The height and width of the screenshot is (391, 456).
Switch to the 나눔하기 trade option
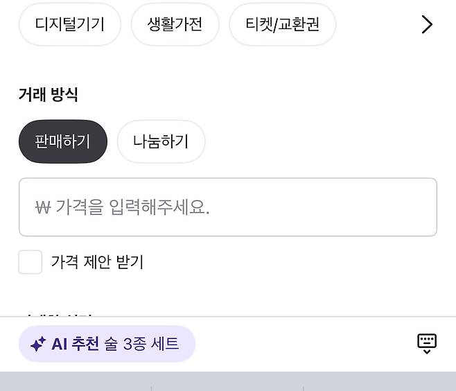(161, 141)
